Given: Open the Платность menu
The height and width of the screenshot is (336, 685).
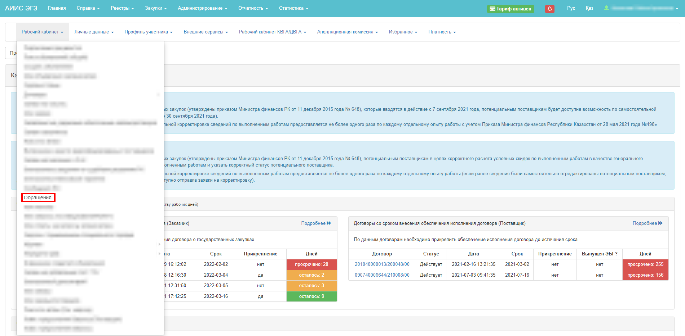Looking at the screenshot, I should [442, 32].
